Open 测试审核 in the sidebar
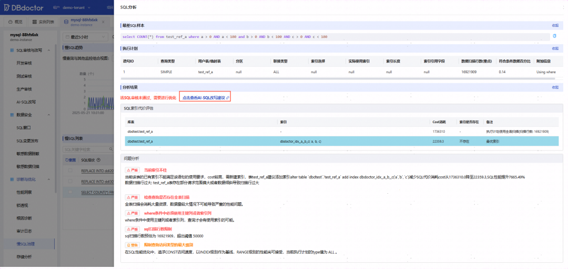 [24, 76]
